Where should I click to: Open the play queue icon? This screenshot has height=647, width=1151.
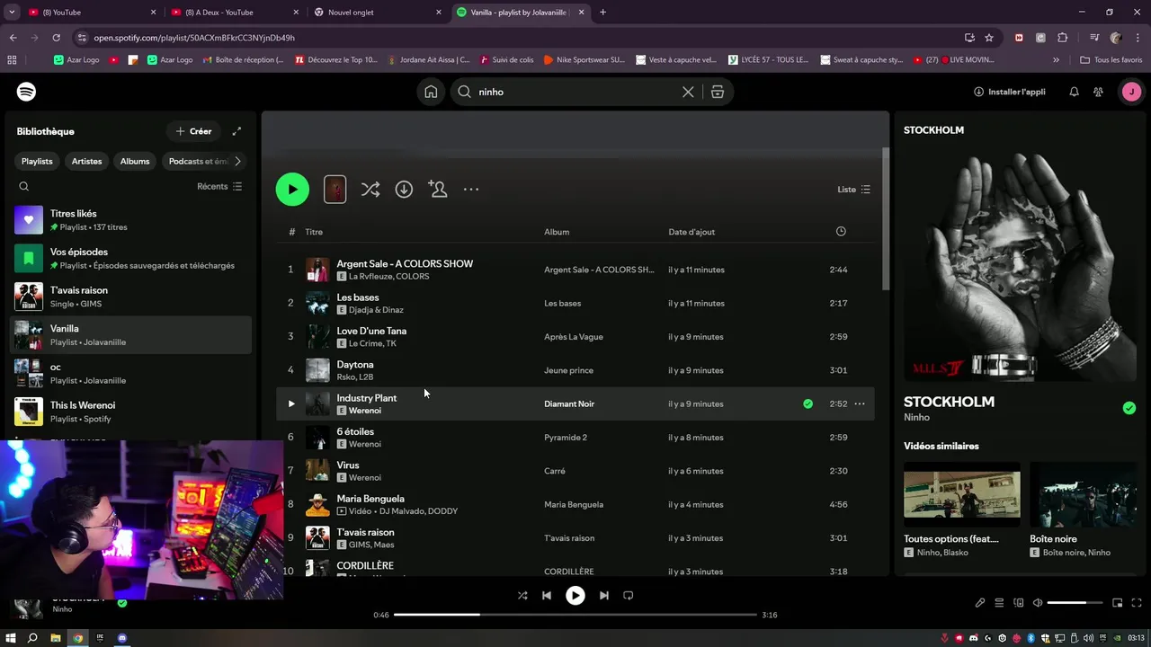[x=999, y=603]
